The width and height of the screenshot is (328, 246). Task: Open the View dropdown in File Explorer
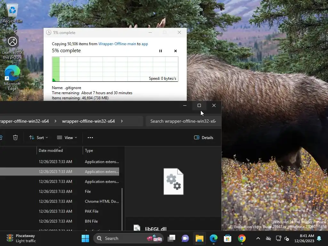pos(67,137)
